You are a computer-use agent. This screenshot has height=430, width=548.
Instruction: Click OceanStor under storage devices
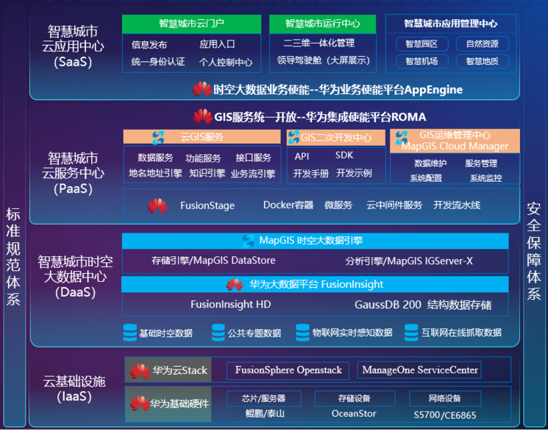pyautogui.click(x=354, y=414)
